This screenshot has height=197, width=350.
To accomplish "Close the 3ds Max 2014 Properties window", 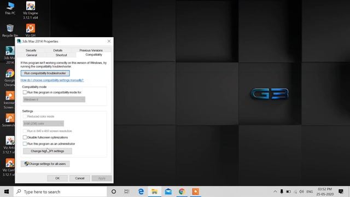I will click(x=109, y=42).
